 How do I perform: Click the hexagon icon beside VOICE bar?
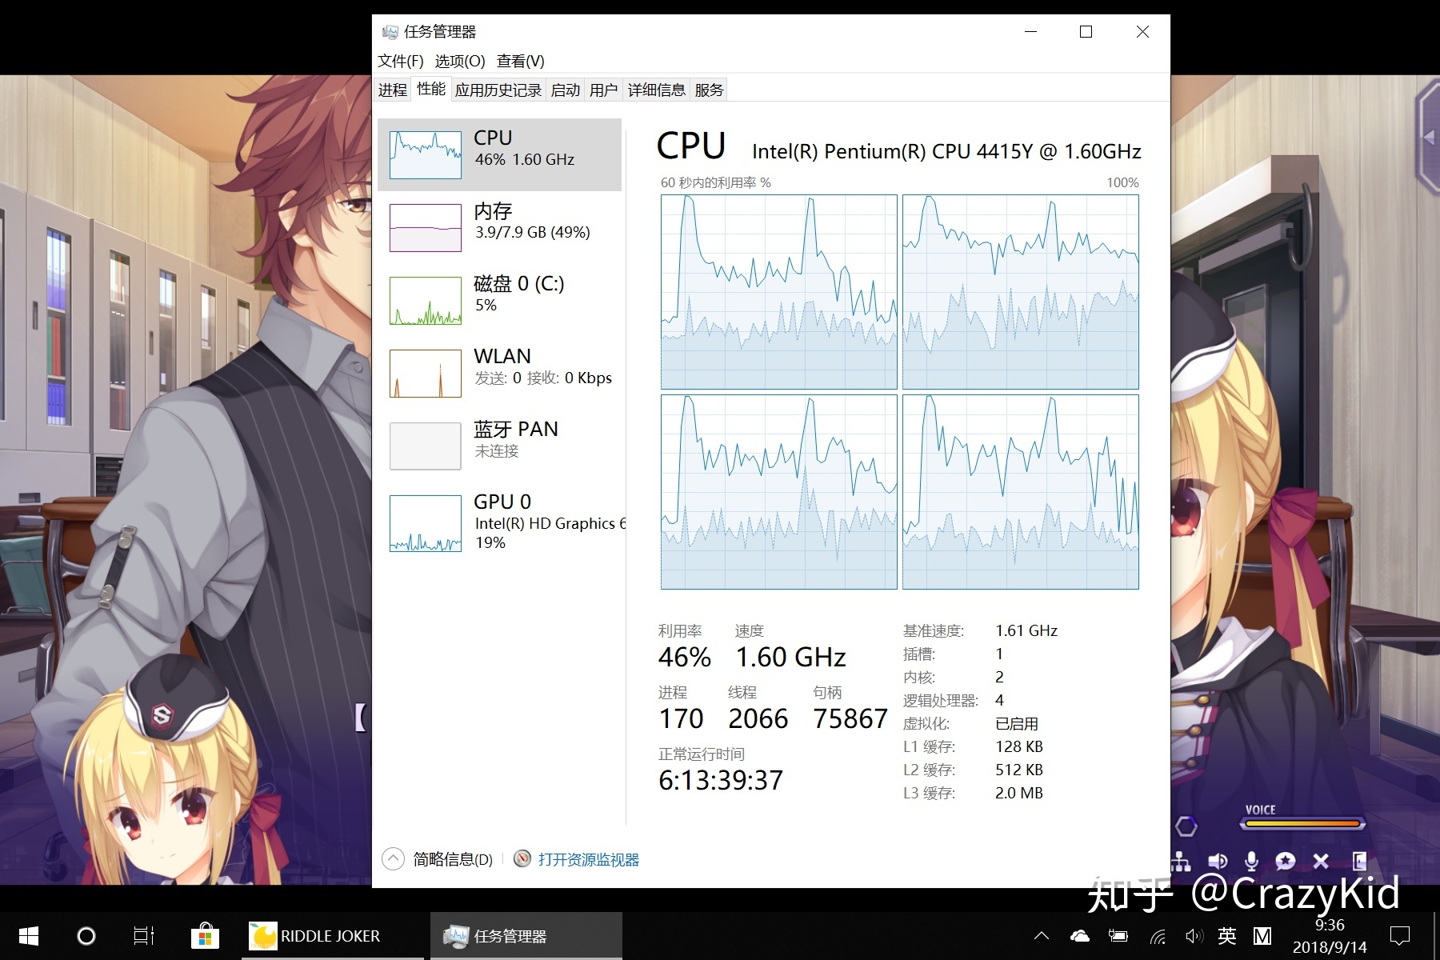coord(1186,826)
